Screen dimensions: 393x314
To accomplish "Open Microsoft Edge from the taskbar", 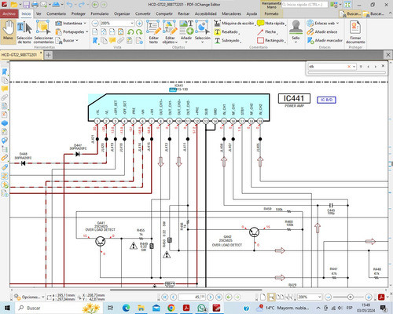I will (126, 308).
